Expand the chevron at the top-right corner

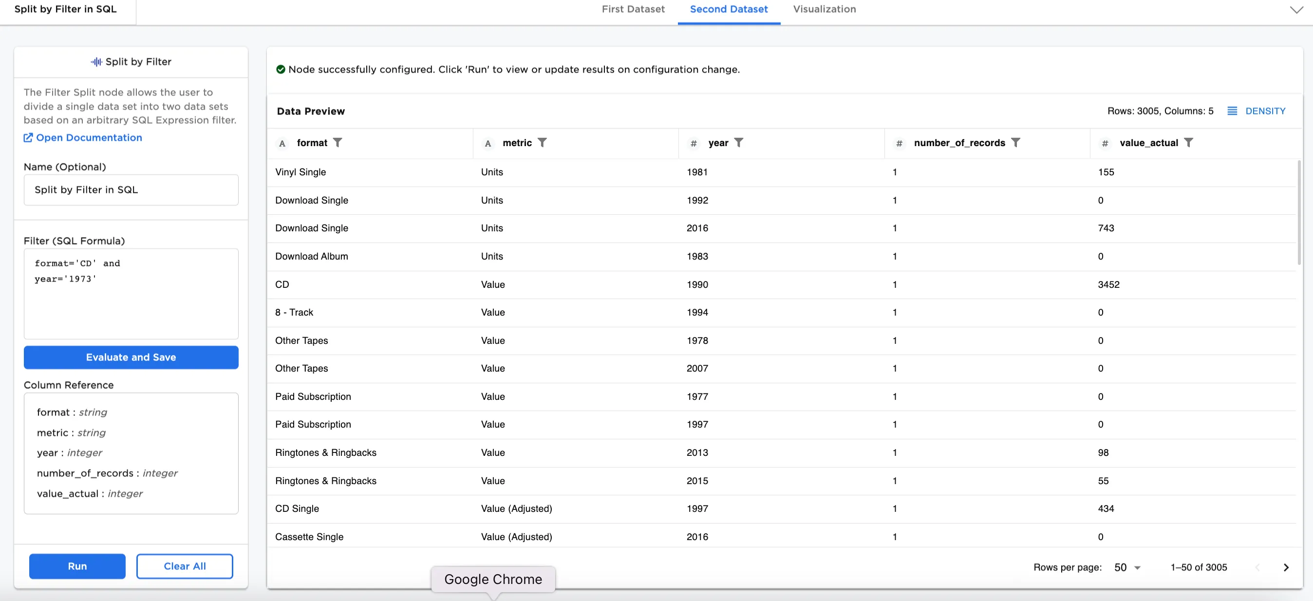[1296, 9]
